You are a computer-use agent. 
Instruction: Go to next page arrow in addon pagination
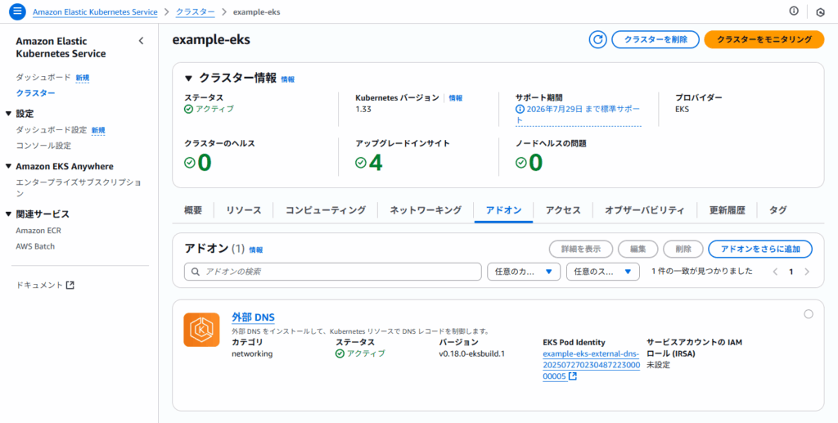tap(807, 272)
